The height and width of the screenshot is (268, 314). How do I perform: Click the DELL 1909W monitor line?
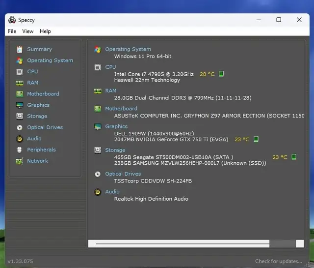154,134
